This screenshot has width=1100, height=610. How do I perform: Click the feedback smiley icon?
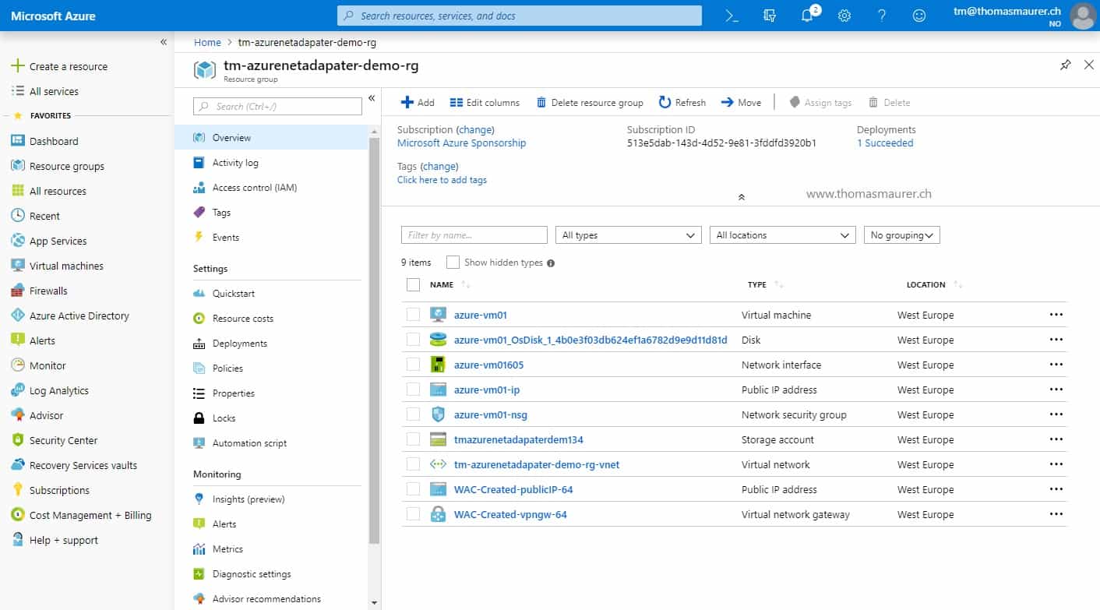919,16
